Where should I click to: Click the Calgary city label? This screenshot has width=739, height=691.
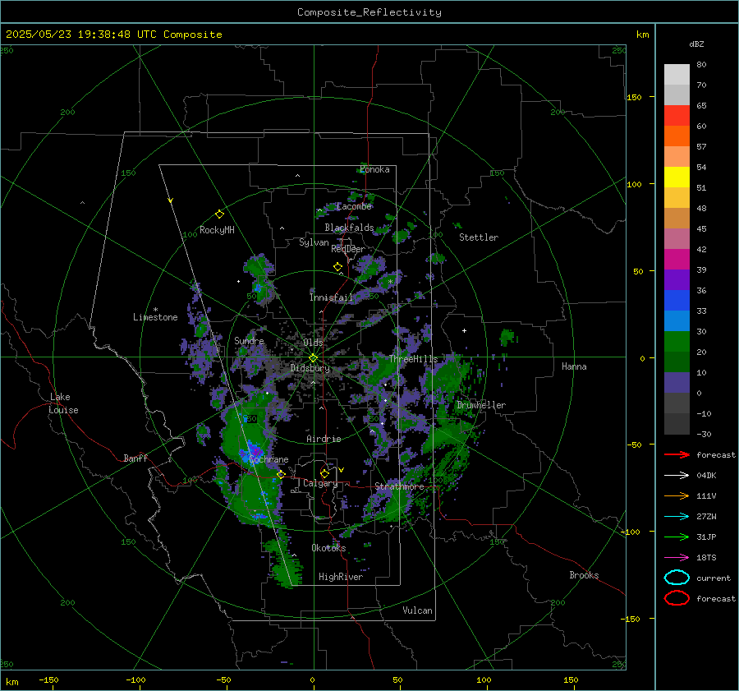click(x=320, y=483)
